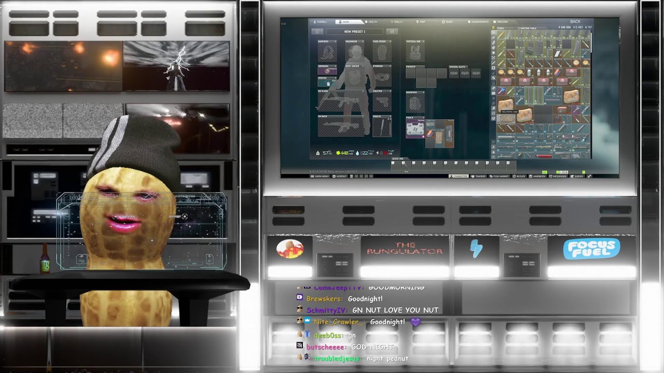664x373 pixels.
Task: Select the Tactical Rig slot
Action: click(x=415, y=52)
